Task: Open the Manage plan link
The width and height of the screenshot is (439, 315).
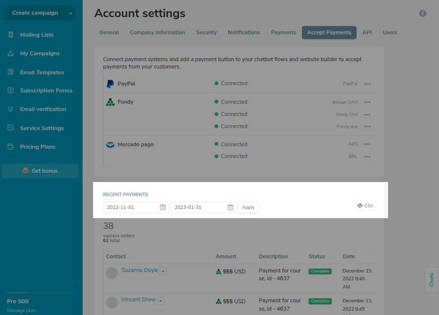Action: [x=21, y=310]
